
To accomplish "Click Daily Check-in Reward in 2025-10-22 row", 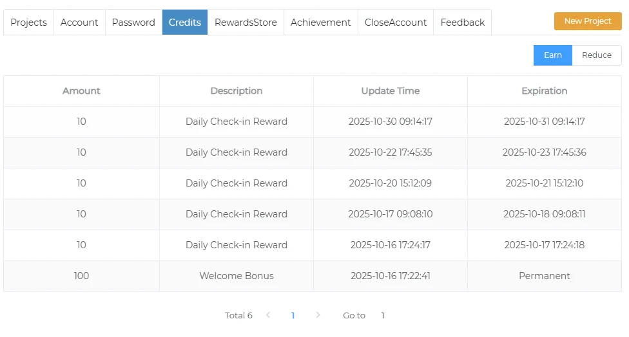I will (x=237, y=152).
